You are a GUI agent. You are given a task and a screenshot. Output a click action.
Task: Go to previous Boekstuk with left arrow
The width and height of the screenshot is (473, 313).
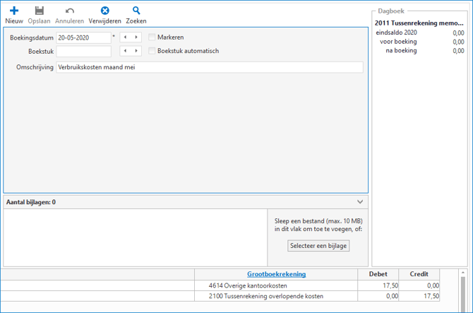[125, 51]
